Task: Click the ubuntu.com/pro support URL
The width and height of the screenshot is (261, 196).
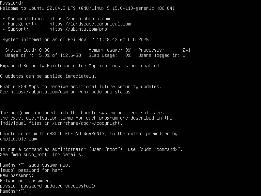Action: (x=78, y=29)
